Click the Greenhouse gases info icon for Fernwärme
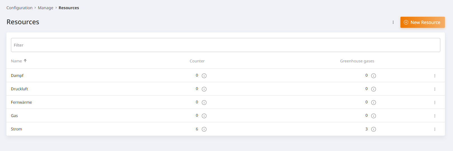Image resolution: width=453 pixels, height=151 pixels. tap(374, 103)
